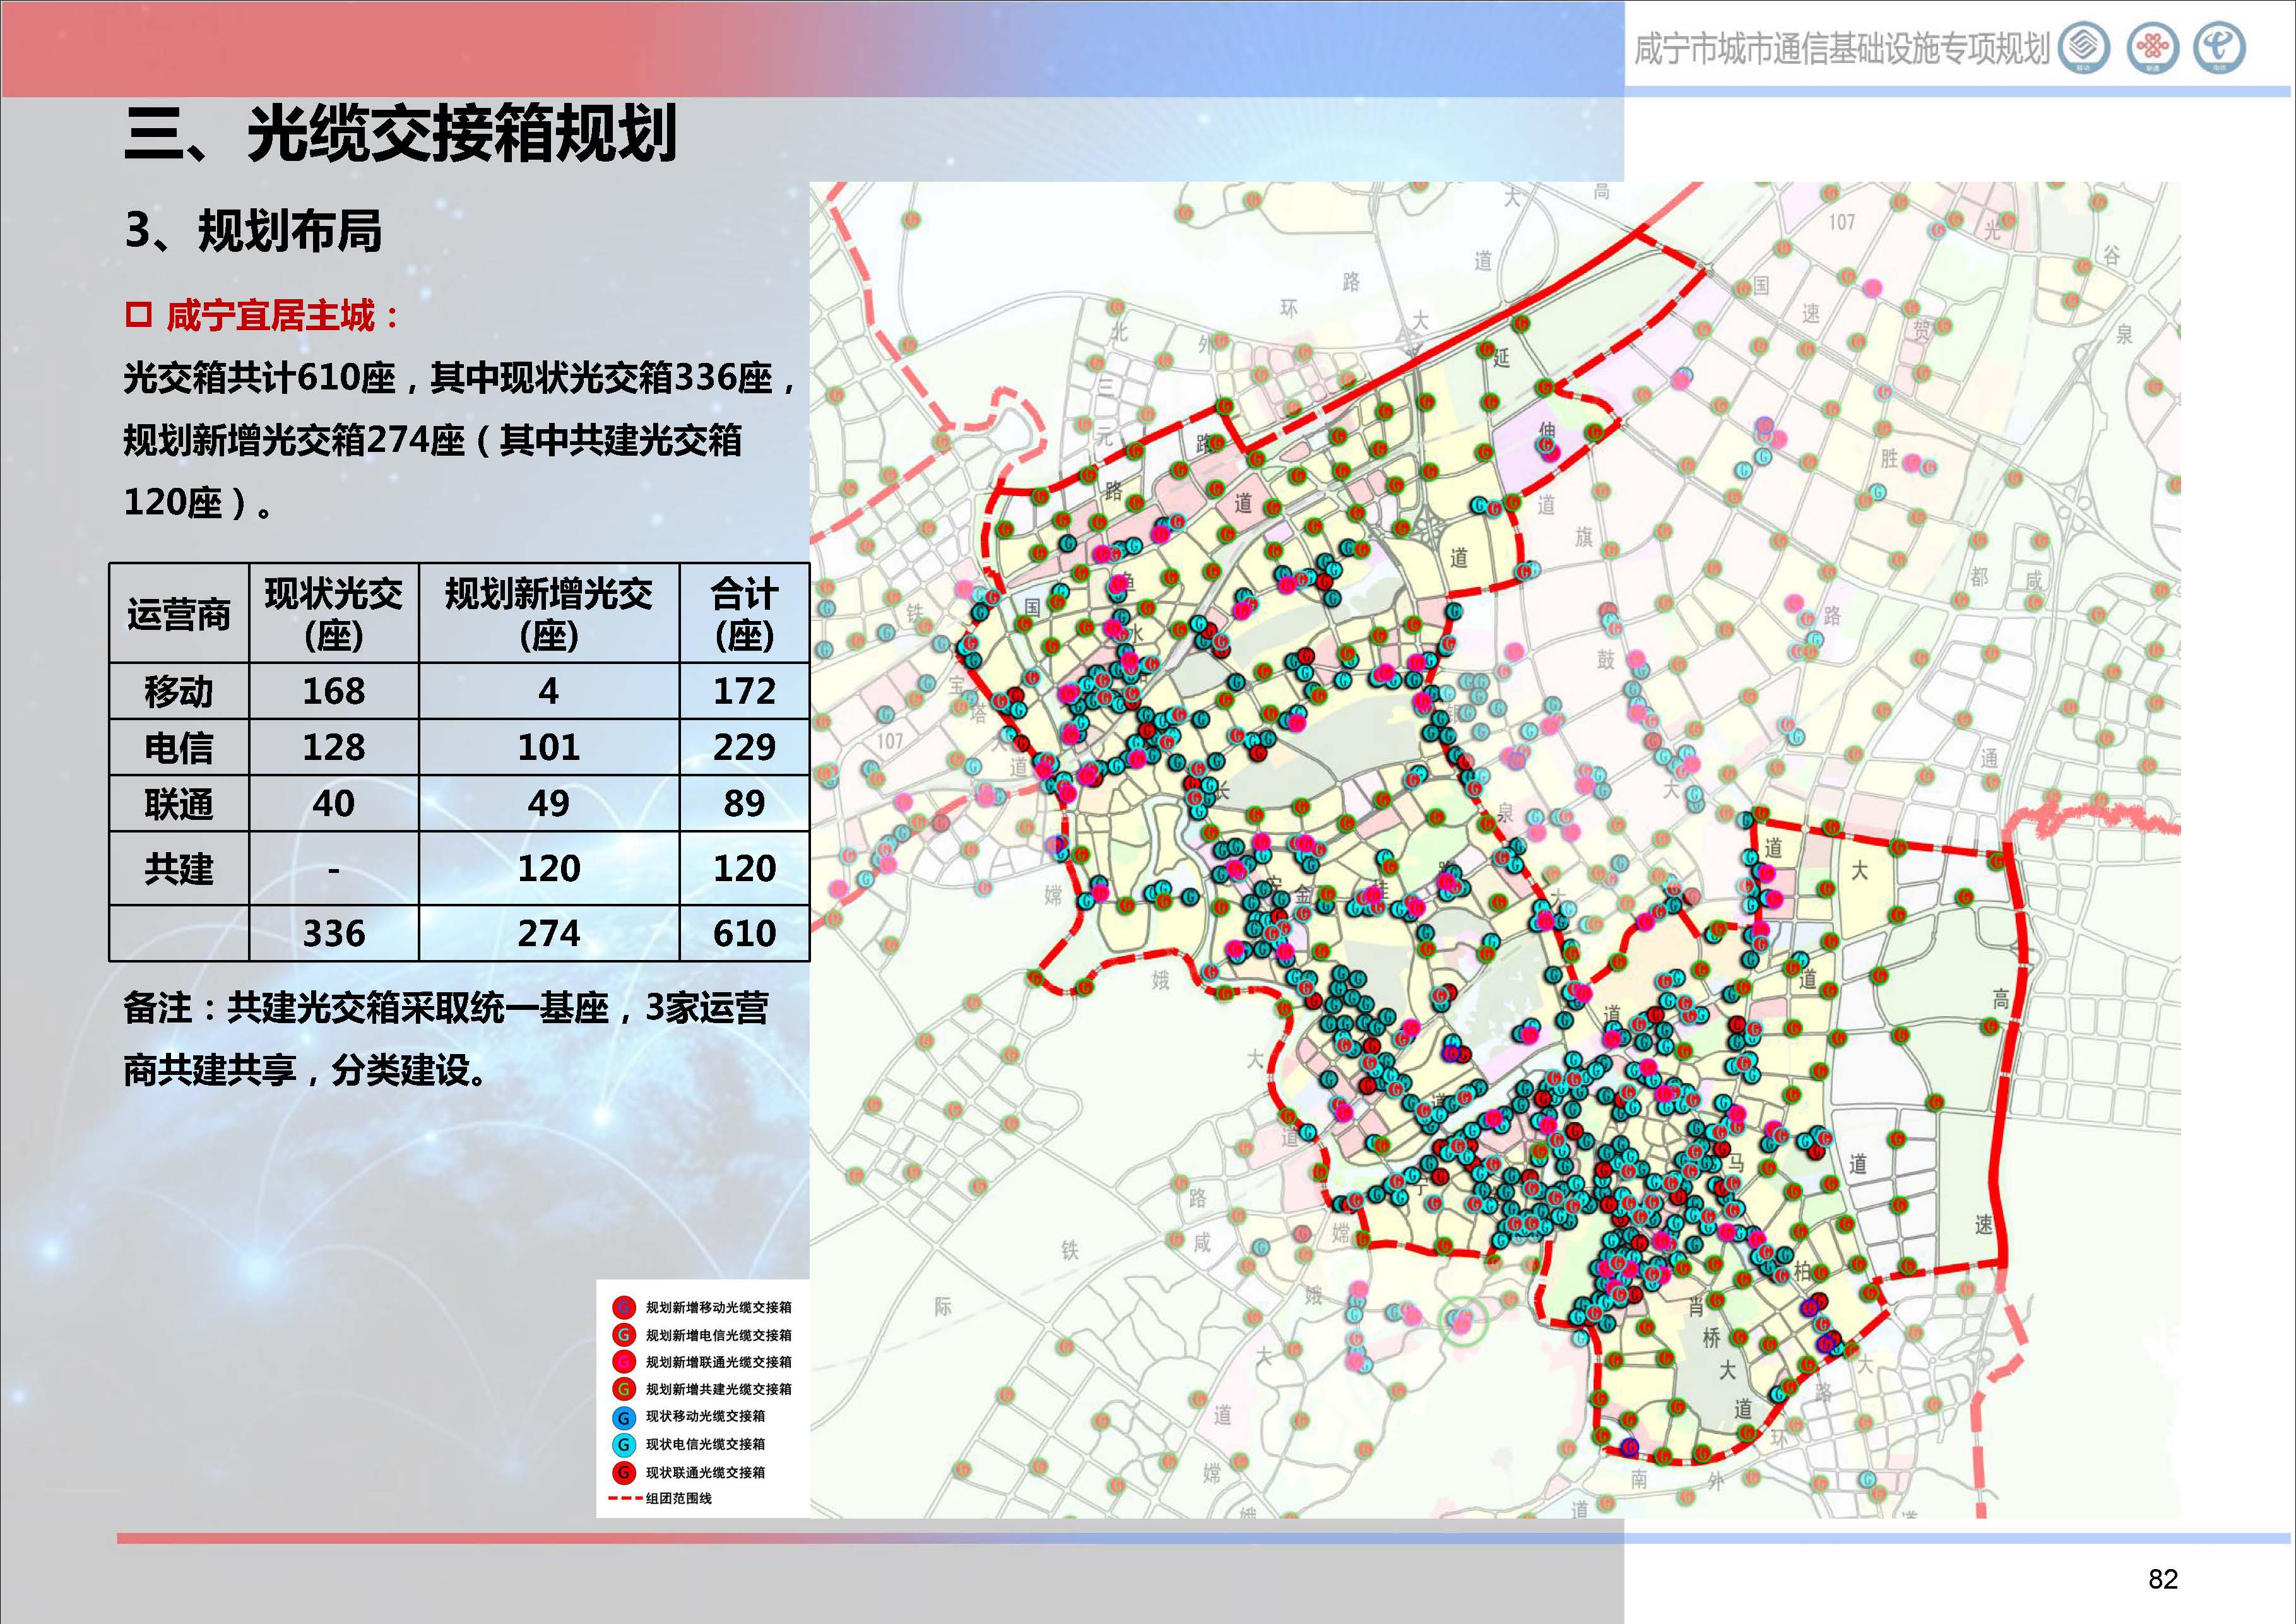
Task: Select the legend label 组团范围线
Action: (x=678, y=1498)
